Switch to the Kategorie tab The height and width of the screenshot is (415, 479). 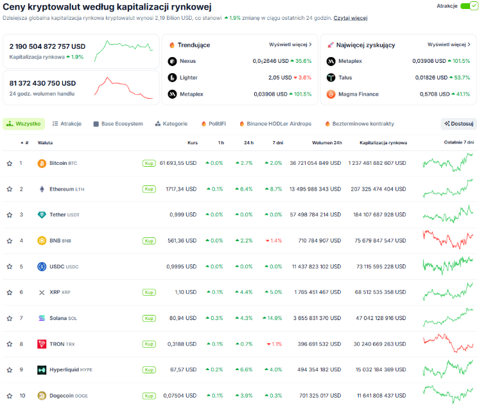[171, 124]
